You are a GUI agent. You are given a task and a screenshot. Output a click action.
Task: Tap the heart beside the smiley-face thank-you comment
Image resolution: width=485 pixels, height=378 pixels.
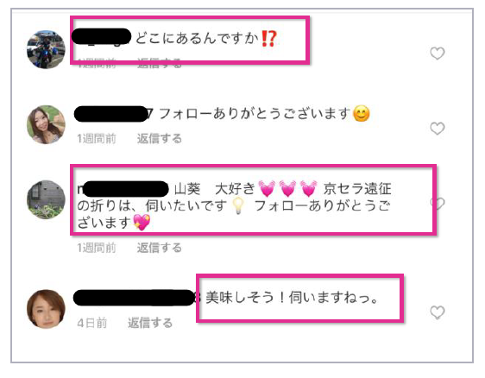[x=437, y=128]
